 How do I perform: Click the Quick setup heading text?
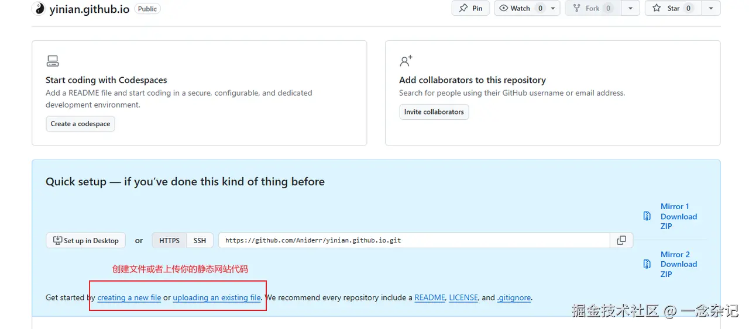pos(185,182)
